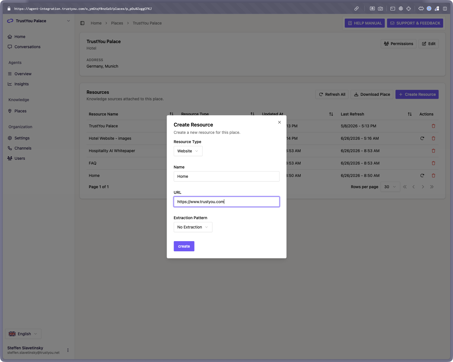
Task: Go to last page of resources
Action: pyautogui.click(x=432, y=187)
